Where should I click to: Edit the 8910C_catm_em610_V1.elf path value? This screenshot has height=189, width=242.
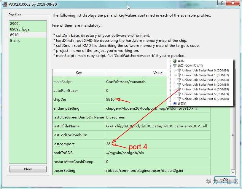[158, 126]
